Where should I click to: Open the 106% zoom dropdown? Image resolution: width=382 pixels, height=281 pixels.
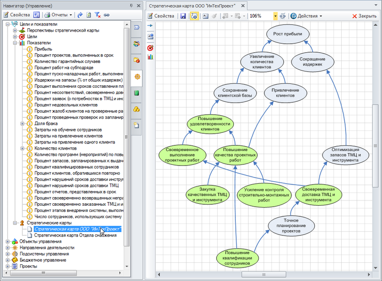tap(276, 16)
